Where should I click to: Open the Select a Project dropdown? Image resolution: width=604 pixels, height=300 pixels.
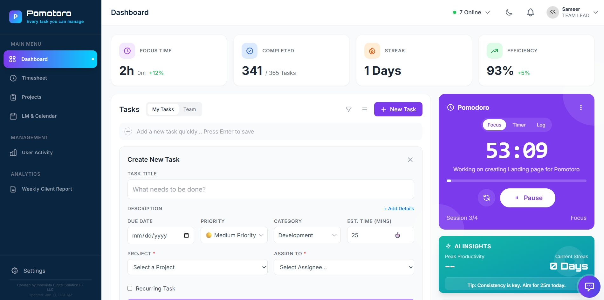(x=197, y=267)
